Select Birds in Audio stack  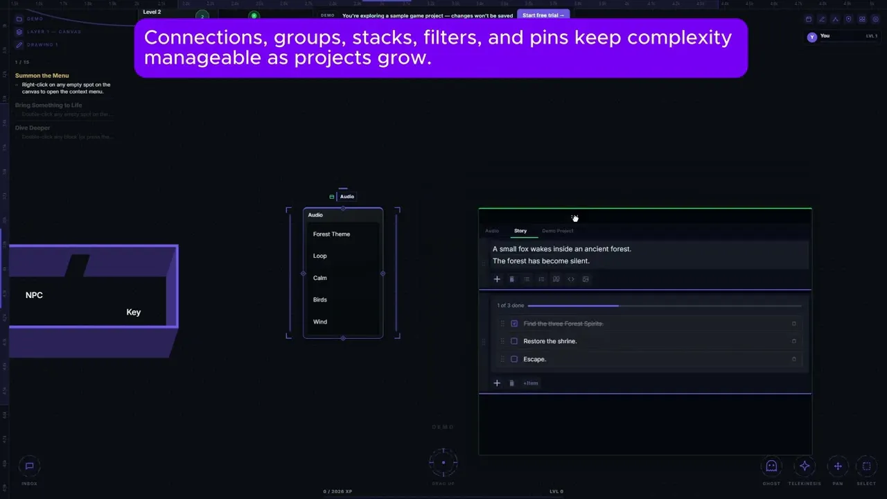pos(319,300)
